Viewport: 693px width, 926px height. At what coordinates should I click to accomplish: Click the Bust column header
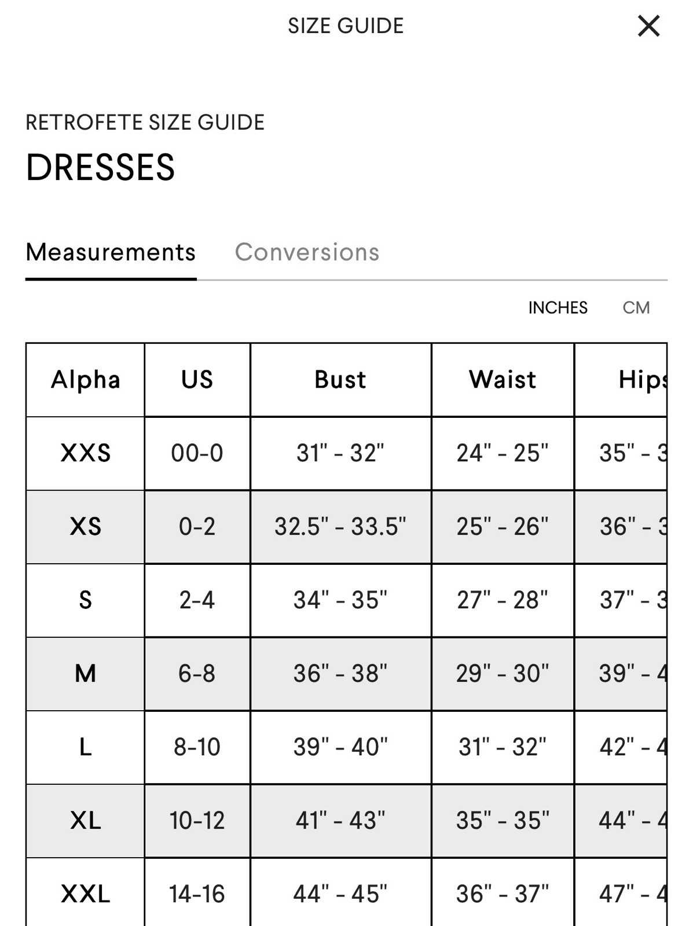[x=340, y=380]
